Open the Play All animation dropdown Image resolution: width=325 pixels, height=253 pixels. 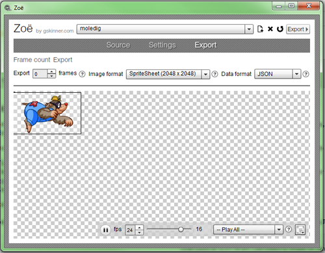(248, 230)
